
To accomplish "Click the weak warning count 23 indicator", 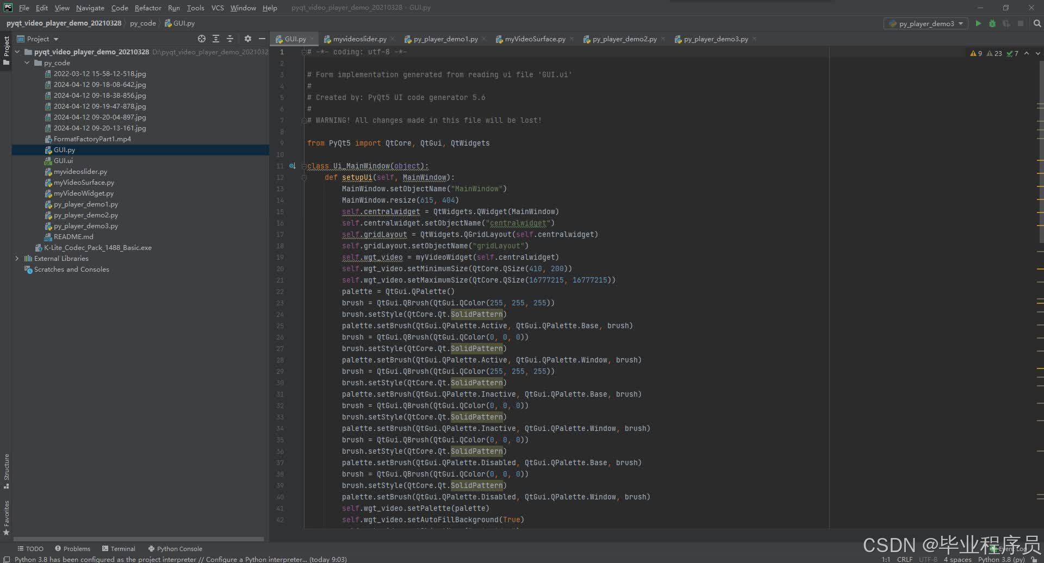I will coord(994,53).
